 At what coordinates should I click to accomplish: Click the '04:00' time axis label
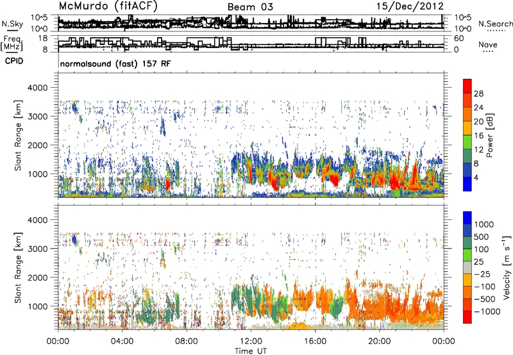pyautogui.click(x=122, y=342)
